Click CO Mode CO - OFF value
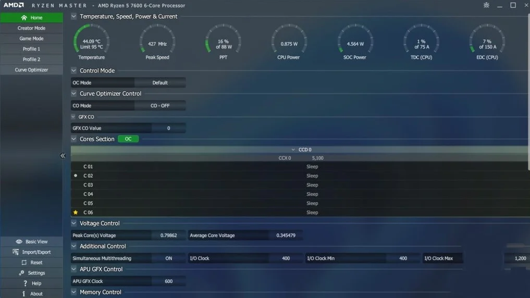 [x=160, y=106]
